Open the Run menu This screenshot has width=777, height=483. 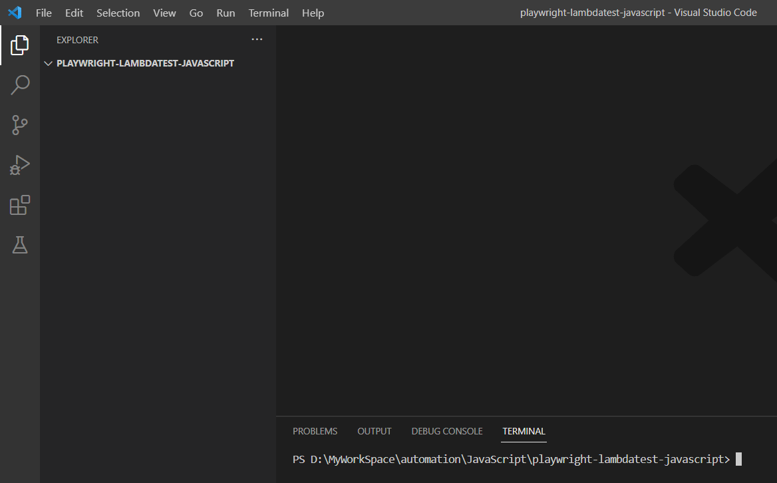pyautogui.click(x=225, y=13)
